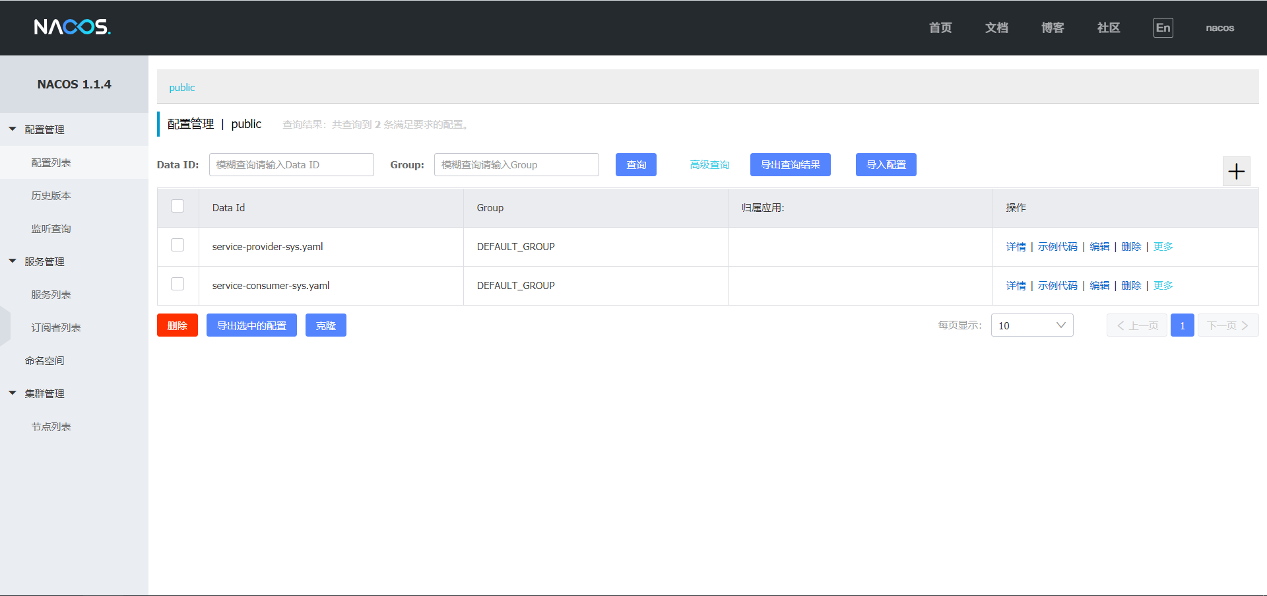Click 删除 link for service-consumer-sys.yaml
The width and height of the screenshot is (1267, 596).
point(1131,286)
